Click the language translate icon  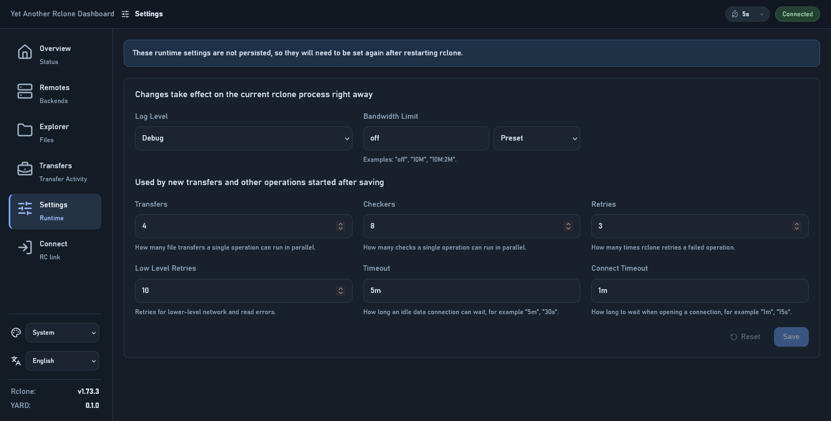click(x=16, y=360)
